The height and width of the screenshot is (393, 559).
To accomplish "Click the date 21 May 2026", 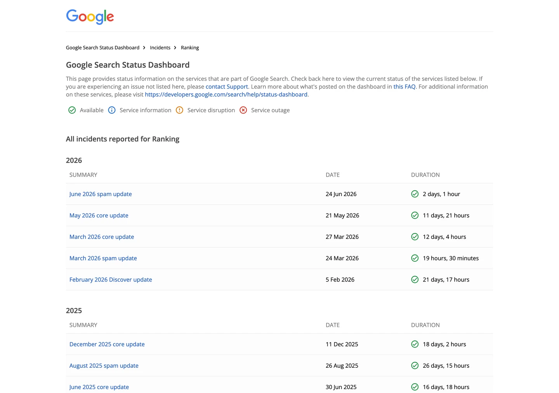I will [342, 216].
